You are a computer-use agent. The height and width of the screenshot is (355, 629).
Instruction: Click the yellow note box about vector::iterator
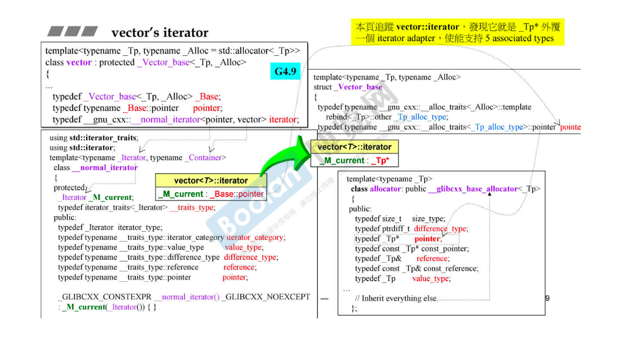pyautogui.click(x=457, y=33)
